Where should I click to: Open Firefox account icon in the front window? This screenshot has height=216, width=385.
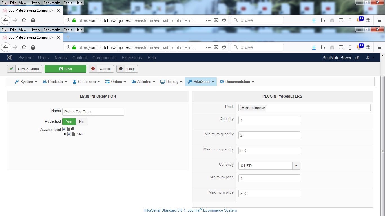368,47
